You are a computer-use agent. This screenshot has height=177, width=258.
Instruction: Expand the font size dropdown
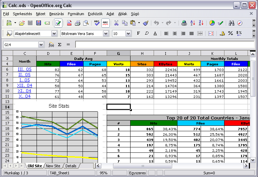coord(128,34)
